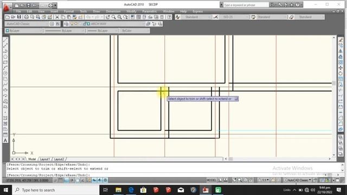Image resolution: width=347 pixels, height=195 pixels.
Task: Select the Line tool in Draw toolbar
Action: [5, 40]
